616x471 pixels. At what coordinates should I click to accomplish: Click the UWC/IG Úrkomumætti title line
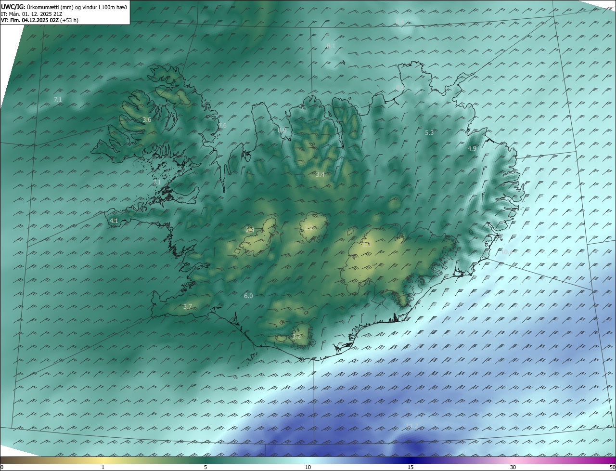[x=64, y=7]
